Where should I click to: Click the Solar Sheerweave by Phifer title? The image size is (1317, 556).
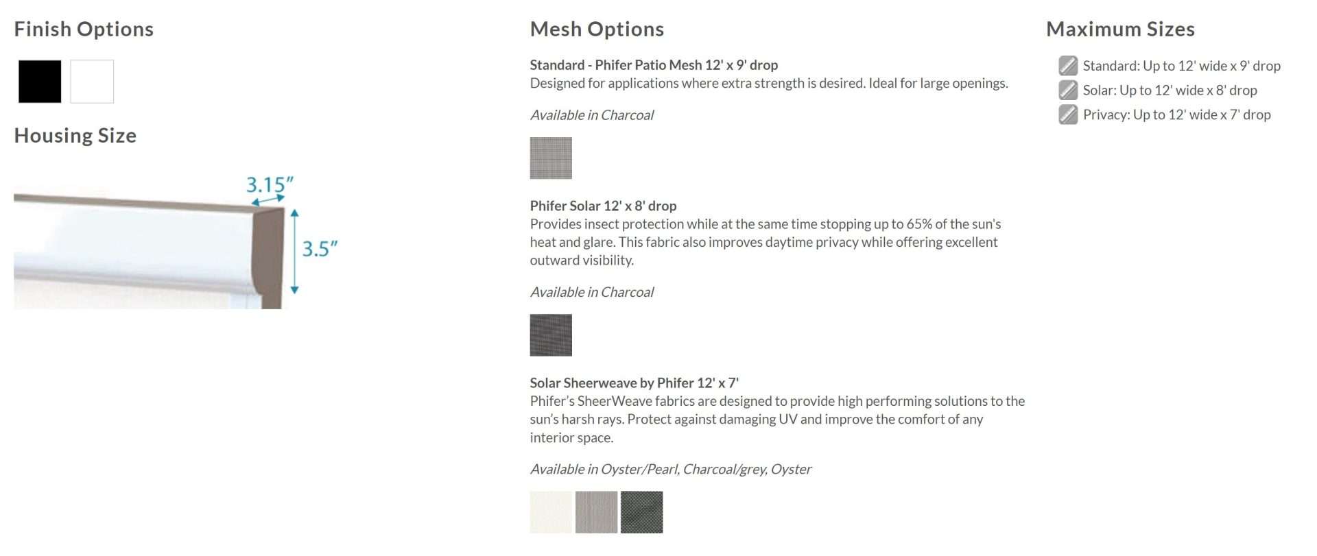pos(634,383)
